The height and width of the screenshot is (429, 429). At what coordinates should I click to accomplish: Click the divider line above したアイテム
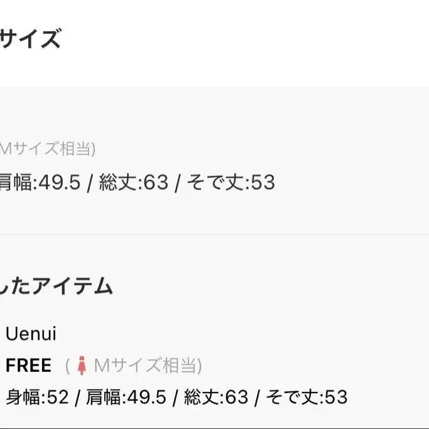pos(214,234)
